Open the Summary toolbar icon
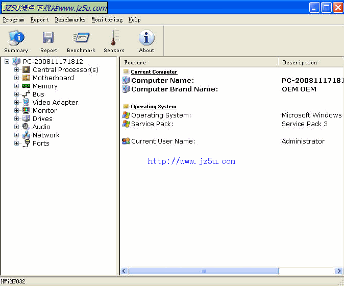 pyautogui.click(x=16, y=38)
